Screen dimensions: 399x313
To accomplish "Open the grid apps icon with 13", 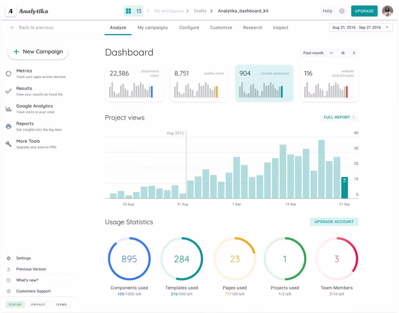I will tap(129, 11).
